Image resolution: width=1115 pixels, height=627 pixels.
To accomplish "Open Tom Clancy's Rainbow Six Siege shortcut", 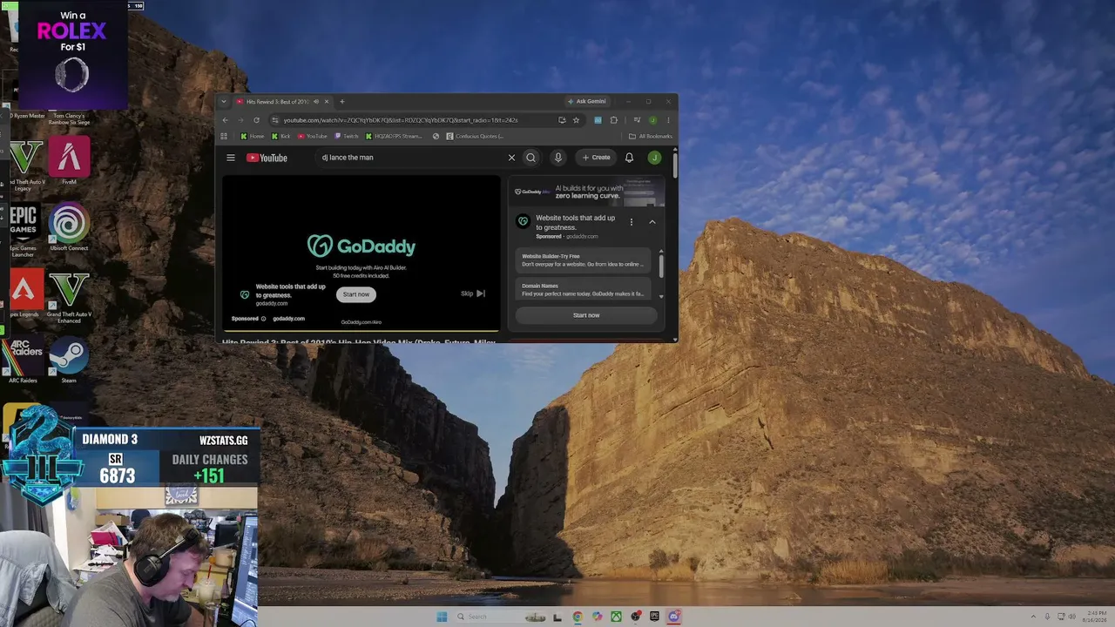I will coord(69,118).
